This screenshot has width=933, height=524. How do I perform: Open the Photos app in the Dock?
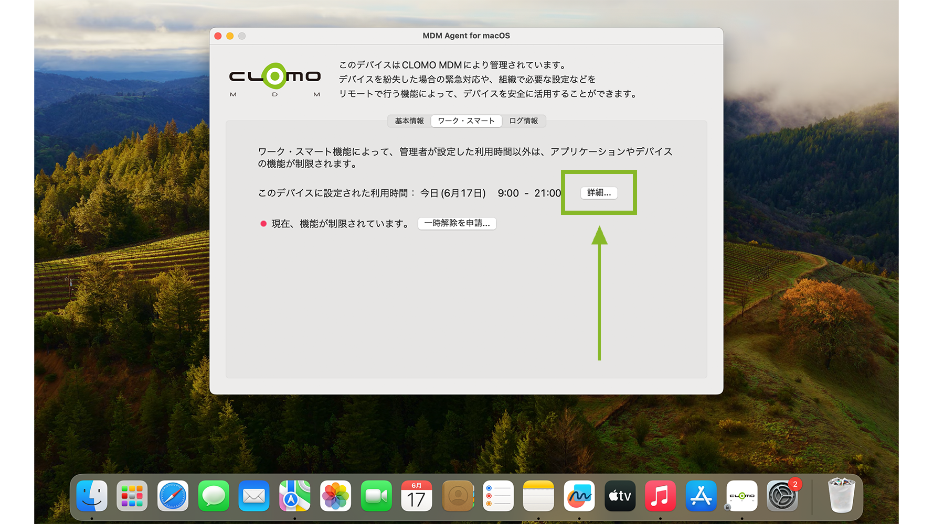[x=335, y=496]
